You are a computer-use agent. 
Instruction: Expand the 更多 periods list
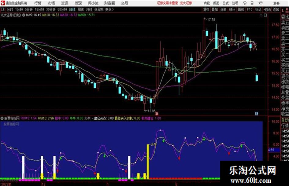[x=109, y=9]
